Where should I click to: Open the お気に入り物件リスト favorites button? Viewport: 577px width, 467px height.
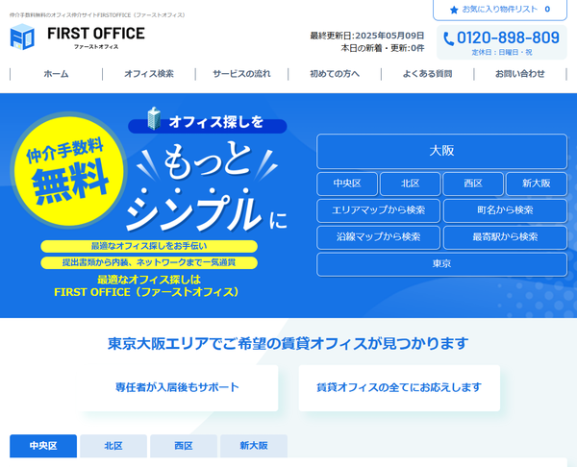click(500, 10)
